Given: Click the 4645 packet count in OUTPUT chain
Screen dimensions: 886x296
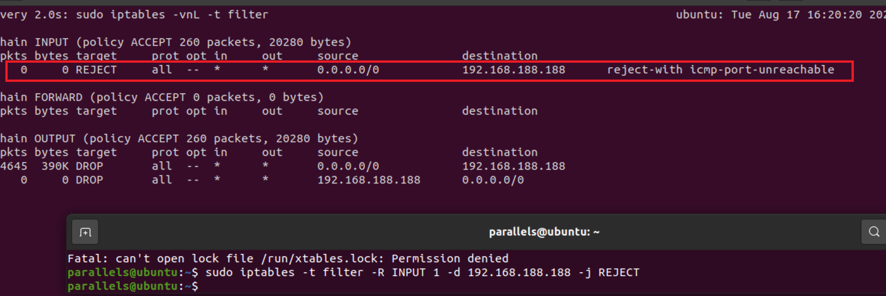Looking at the screenshot, I should pos(14,166).
